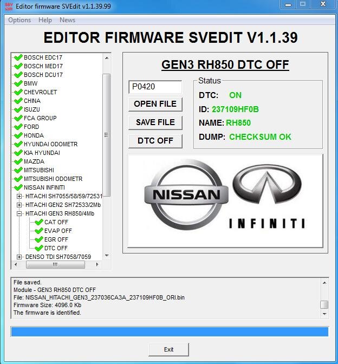Click green checkmark icon beside CHEVROLET
The height and width of the screenshot is (364, 338).
pos(18,92)
